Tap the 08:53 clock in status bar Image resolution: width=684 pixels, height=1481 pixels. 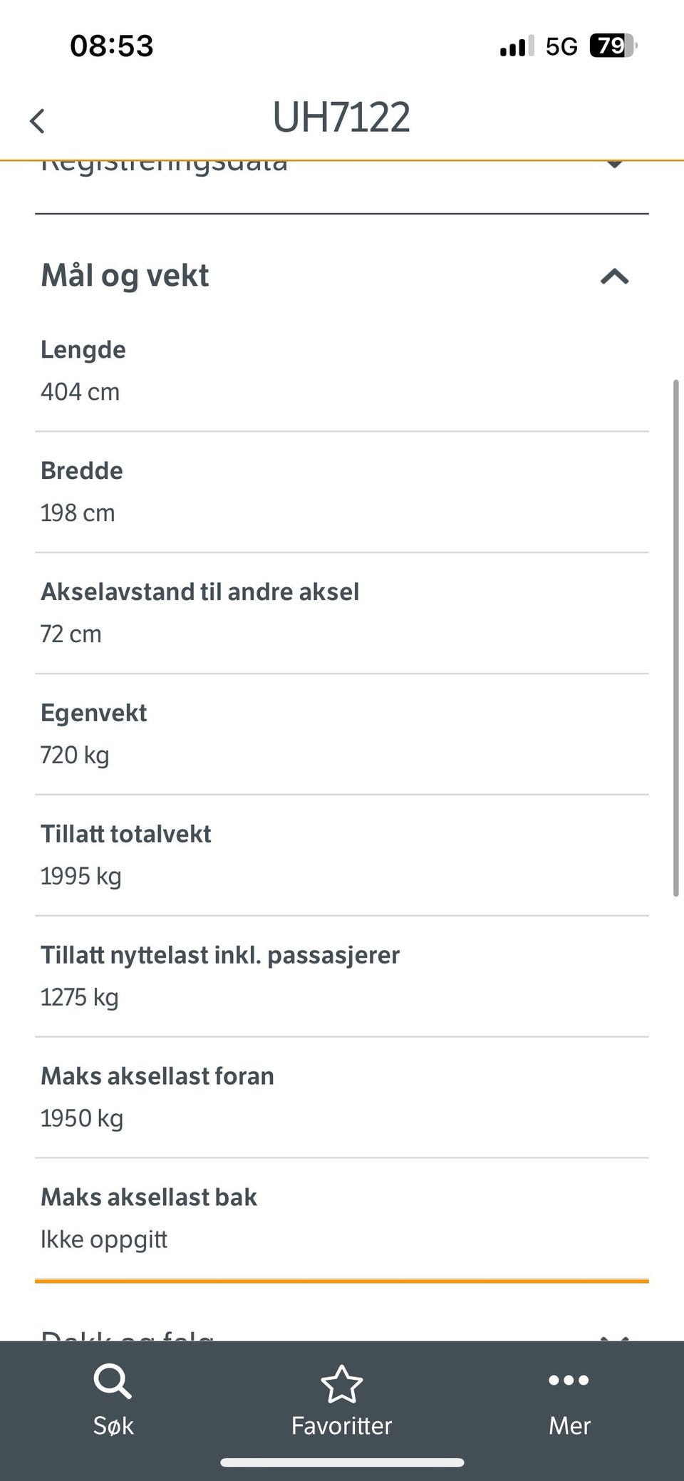(112, 46)
